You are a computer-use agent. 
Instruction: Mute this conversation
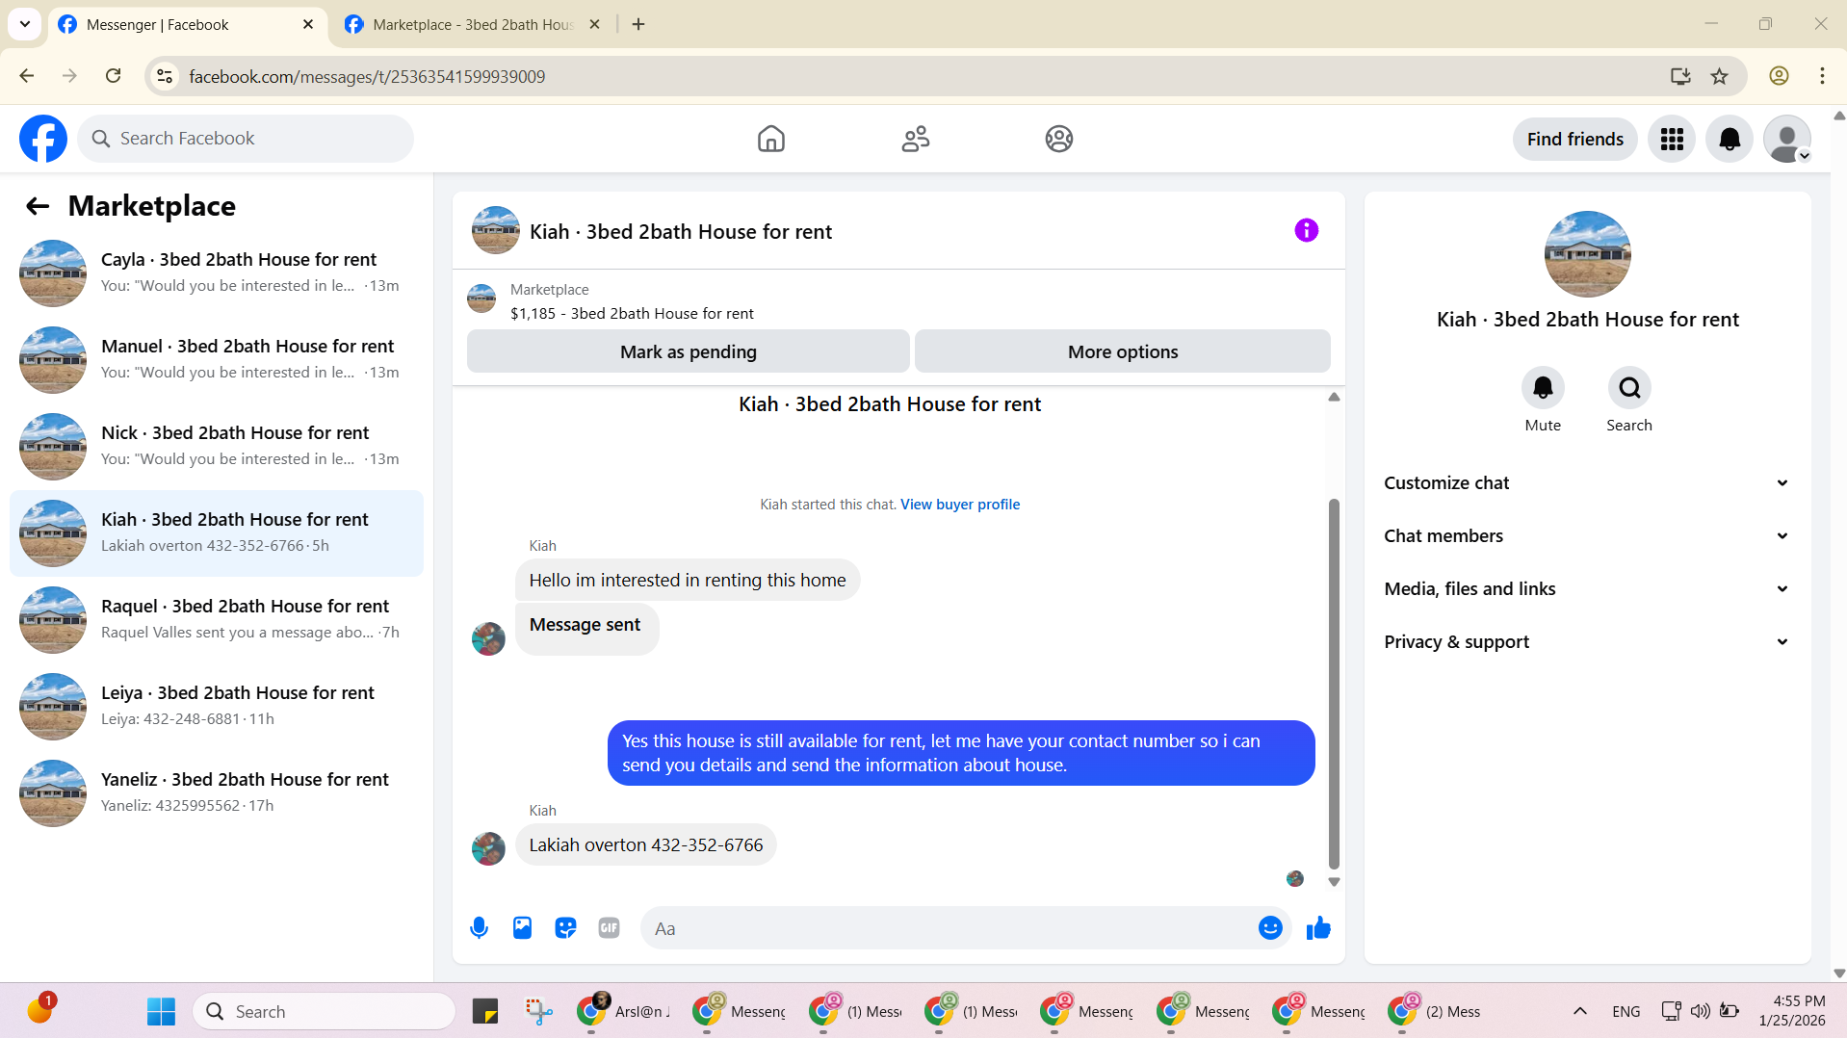tap(1543, 388)
